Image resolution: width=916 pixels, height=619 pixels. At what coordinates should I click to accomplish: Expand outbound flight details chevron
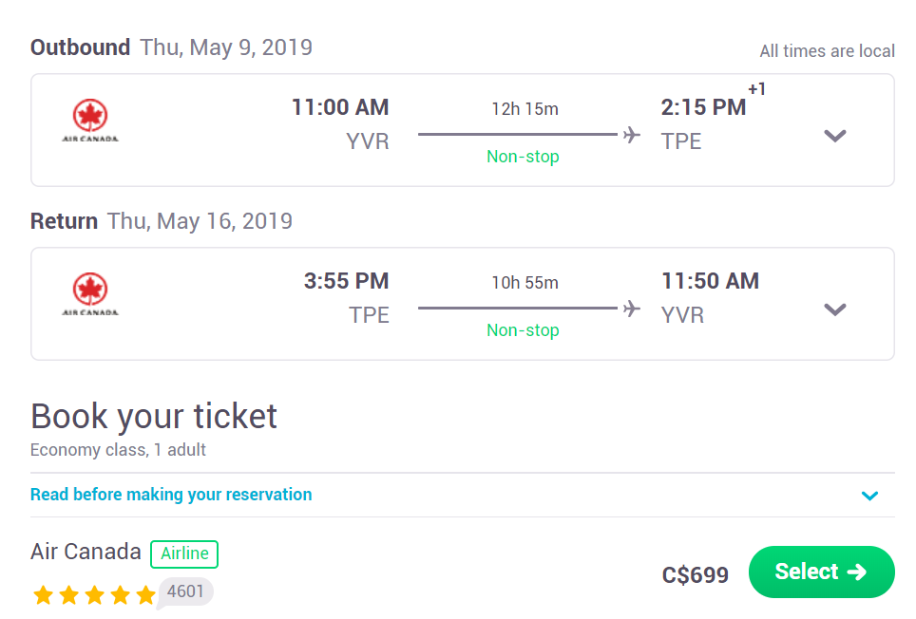pyautogui.click(x=835, y=136)
